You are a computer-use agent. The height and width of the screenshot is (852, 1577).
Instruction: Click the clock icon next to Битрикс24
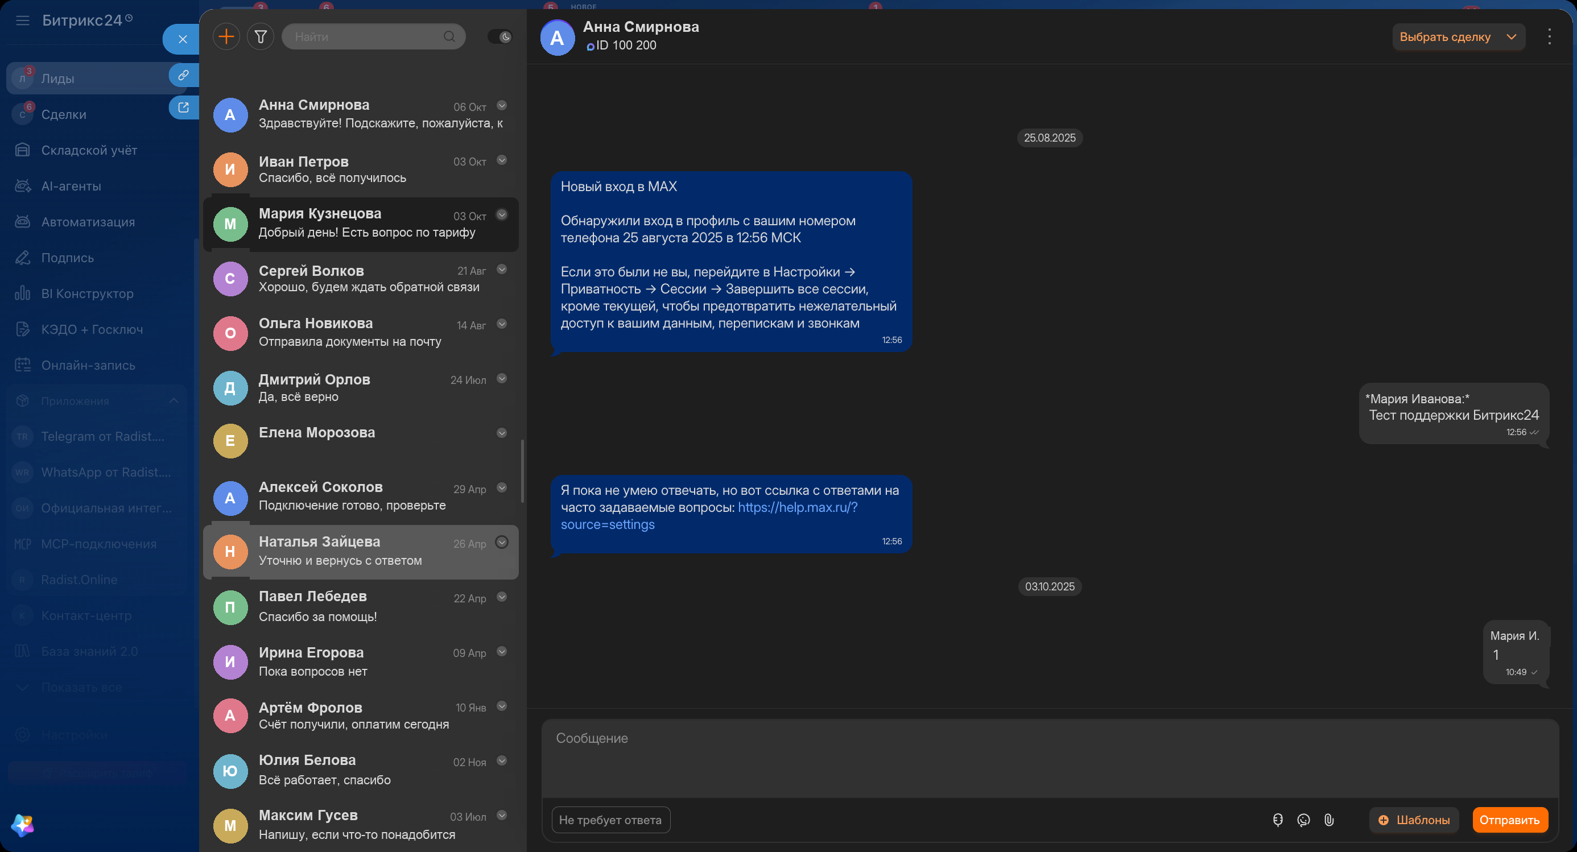tap(129, 18)
